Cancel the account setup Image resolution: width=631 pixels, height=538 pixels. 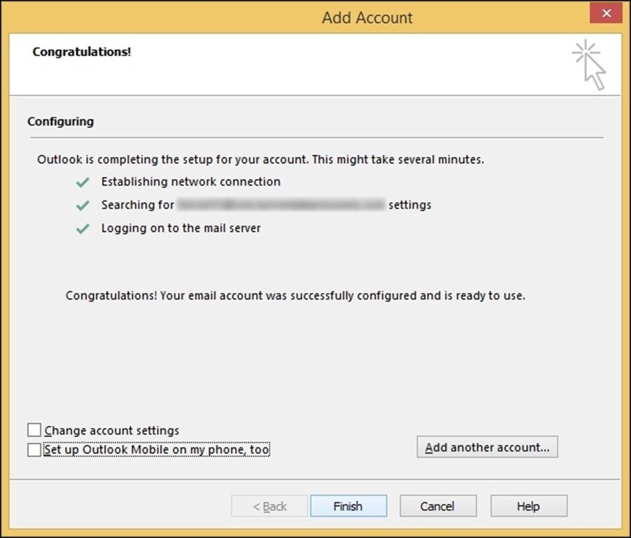(438, 506)
